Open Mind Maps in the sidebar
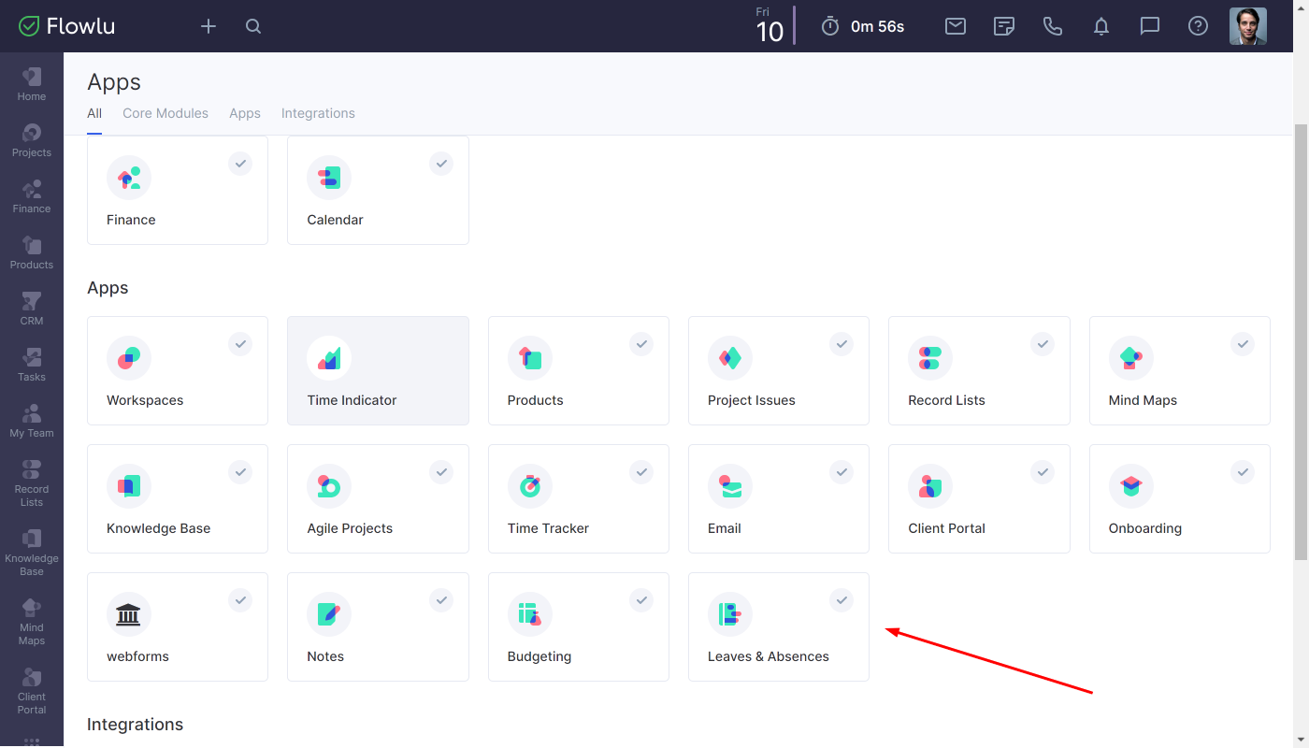 [x=32, y=621]
